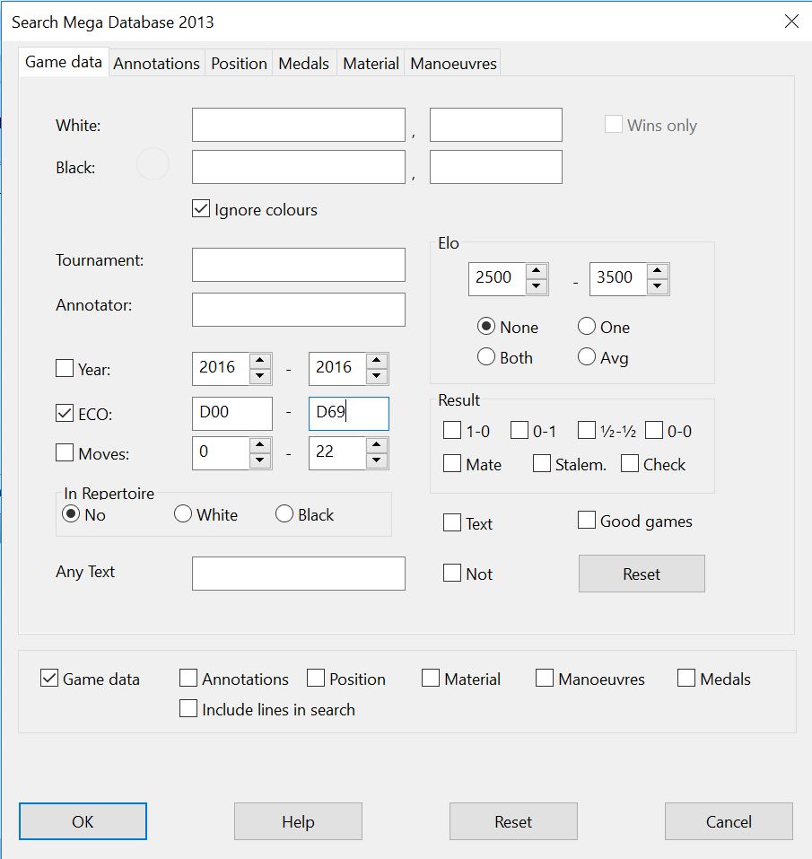The height and width of the screenshot is (859, 812).
Task: Open the Medals tab
Action: click(x=304, y=64)
